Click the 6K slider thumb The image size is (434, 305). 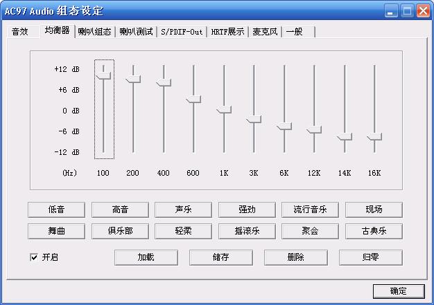tap(284, 127)
